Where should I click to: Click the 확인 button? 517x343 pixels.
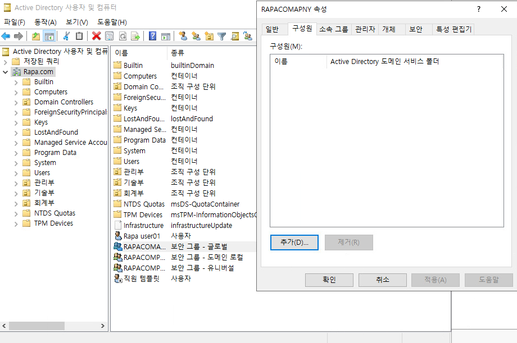[329, 280]
